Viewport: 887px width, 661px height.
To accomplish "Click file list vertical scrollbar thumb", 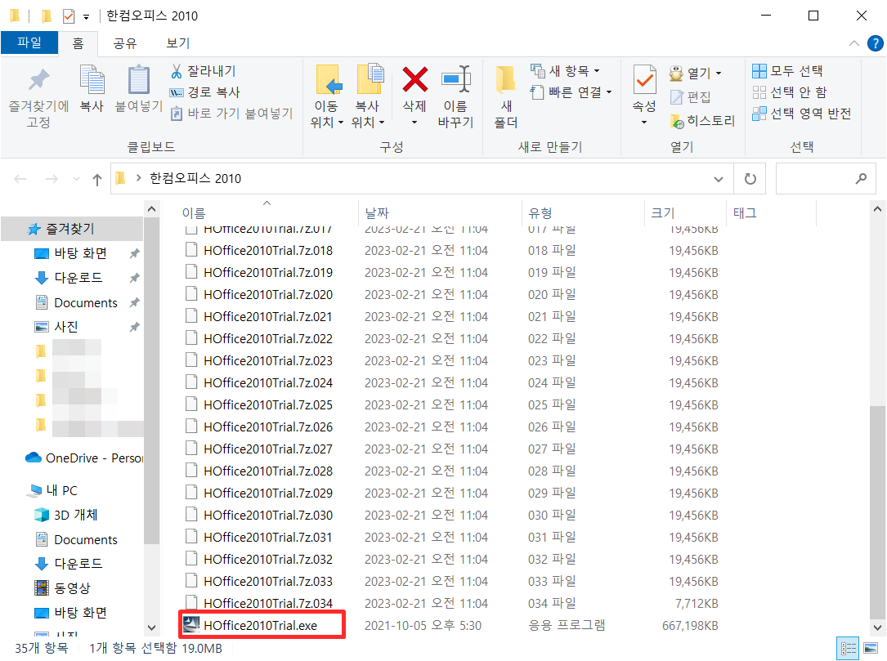I will point(877,511).
